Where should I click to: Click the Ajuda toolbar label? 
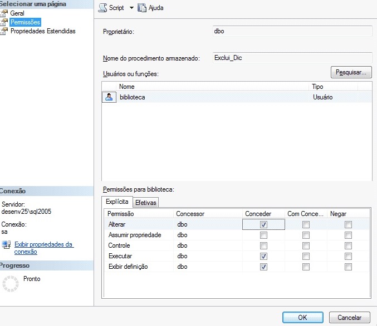pyautogui.click(x=156, y=8)
